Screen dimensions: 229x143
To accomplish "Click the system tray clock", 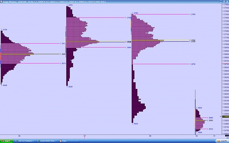I will [x=224, y=141].
